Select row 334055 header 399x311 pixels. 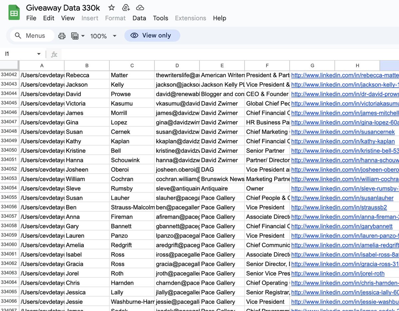(9, 197)
